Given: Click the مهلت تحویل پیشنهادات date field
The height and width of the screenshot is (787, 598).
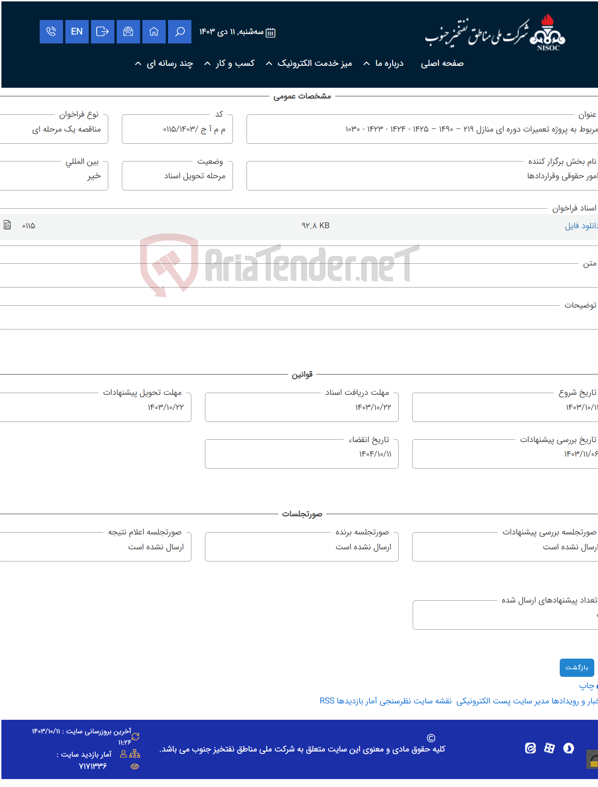Looking at the screenshot, I should [x=95, y=407].
